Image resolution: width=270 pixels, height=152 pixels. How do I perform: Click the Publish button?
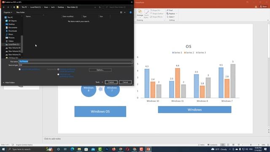[111, 82]
